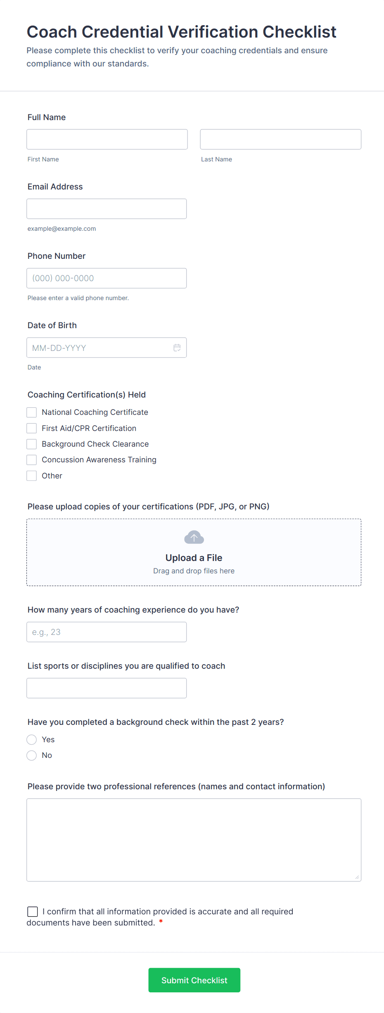Viewport: 384px width, 1013px height.
Task: Select Yes for background check question
Action: [32, 739]
